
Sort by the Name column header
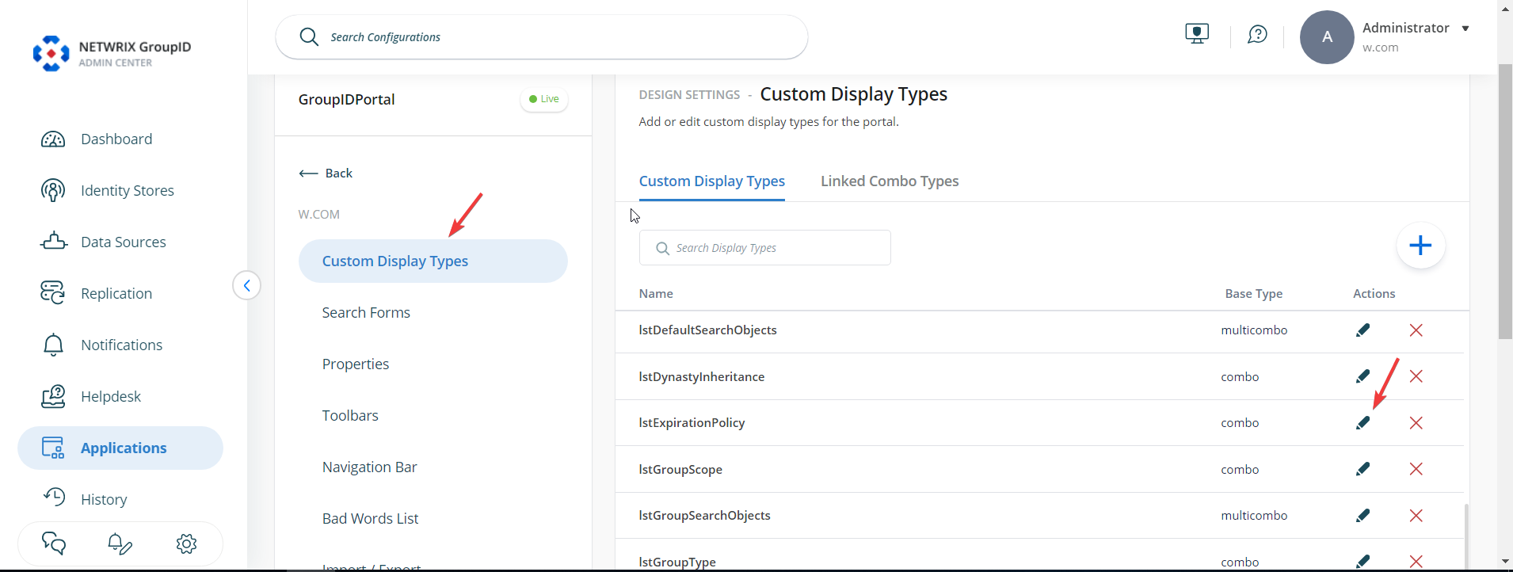656,294
